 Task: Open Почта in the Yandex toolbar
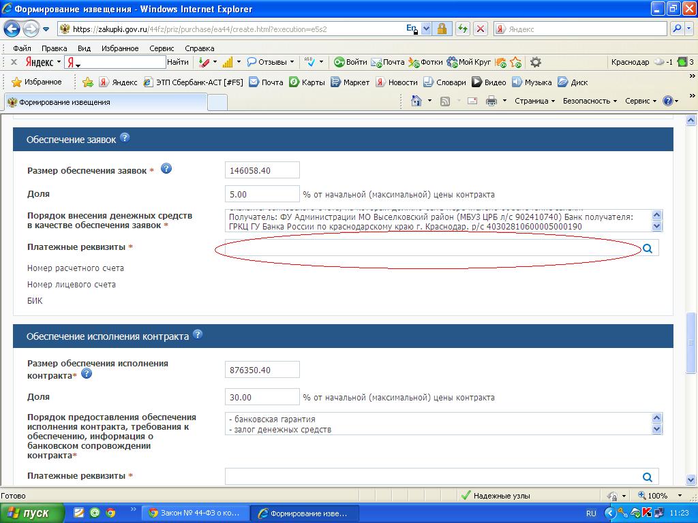[388, 62]
